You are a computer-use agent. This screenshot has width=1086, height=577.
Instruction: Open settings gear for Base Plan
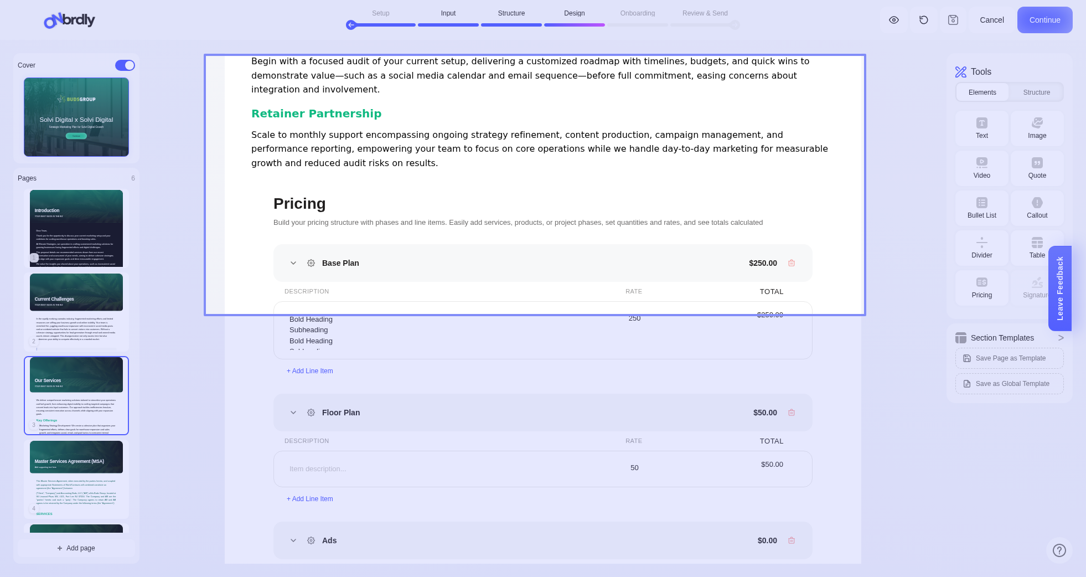point(311,263)
